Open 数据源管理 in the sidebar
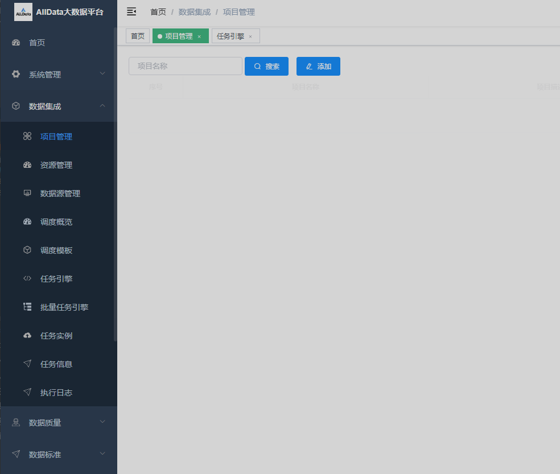The height and width of the screenshot is (474, 560). click(x=60, y=193)
